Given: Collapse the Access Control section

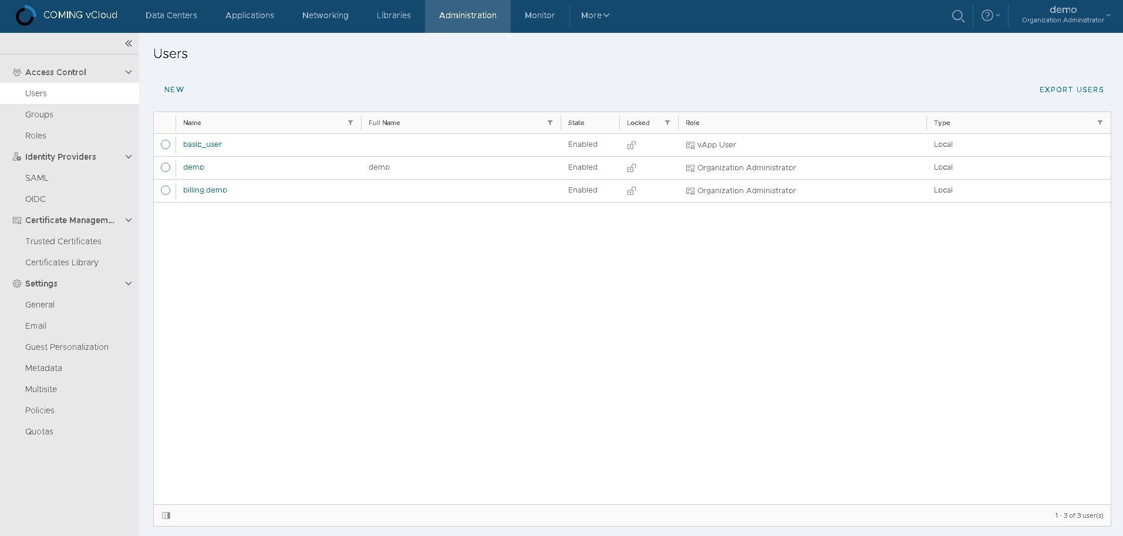Looking at the screenshot, I should click(x=128, y=72).
